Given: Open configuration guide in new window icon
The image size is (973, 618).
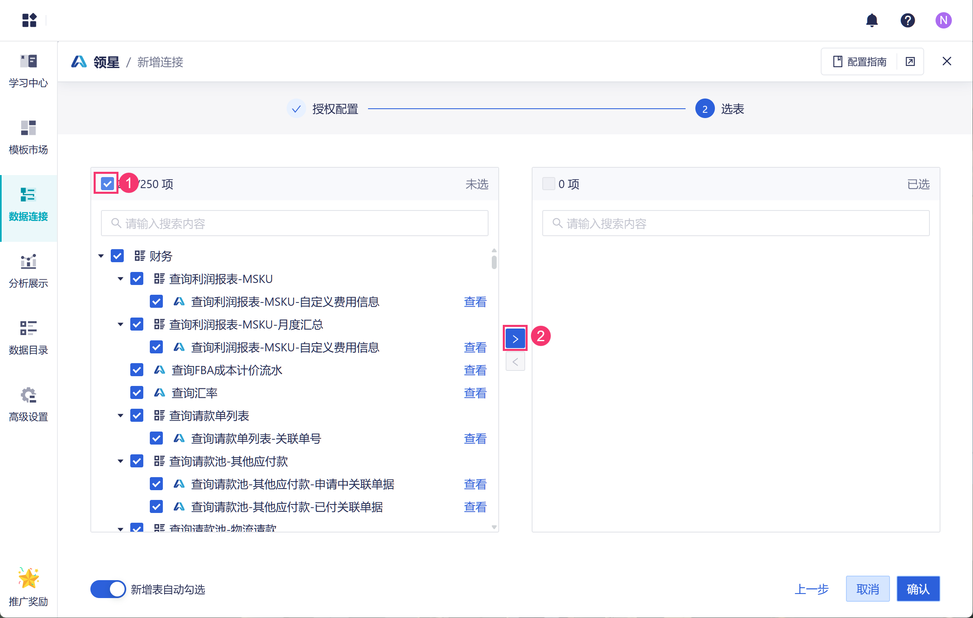Looking at the screenshot, I should tap(910, 61).
